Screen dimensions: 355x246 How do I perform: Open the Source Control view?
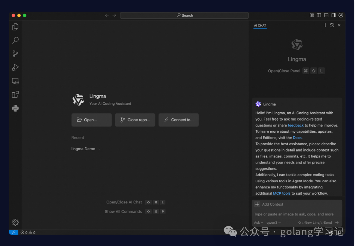15,54
